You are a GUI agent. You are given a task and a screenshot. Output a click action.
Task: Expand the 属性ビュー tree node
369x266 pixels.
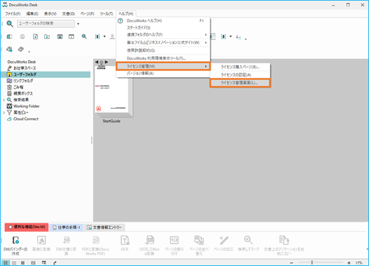[4, 113]
